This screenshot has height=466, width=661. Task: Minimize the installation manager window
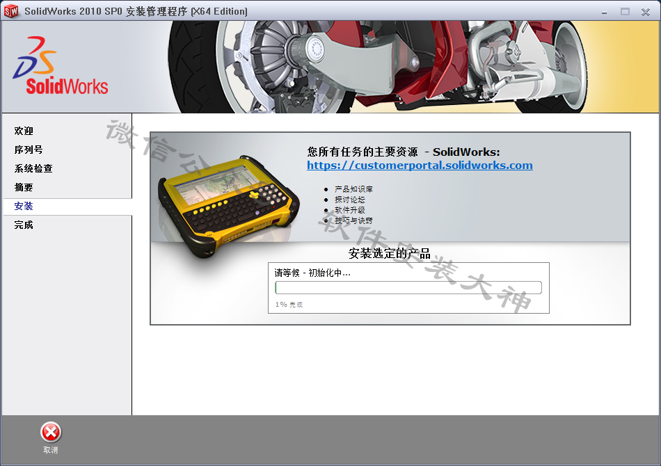tap(604, 12)
